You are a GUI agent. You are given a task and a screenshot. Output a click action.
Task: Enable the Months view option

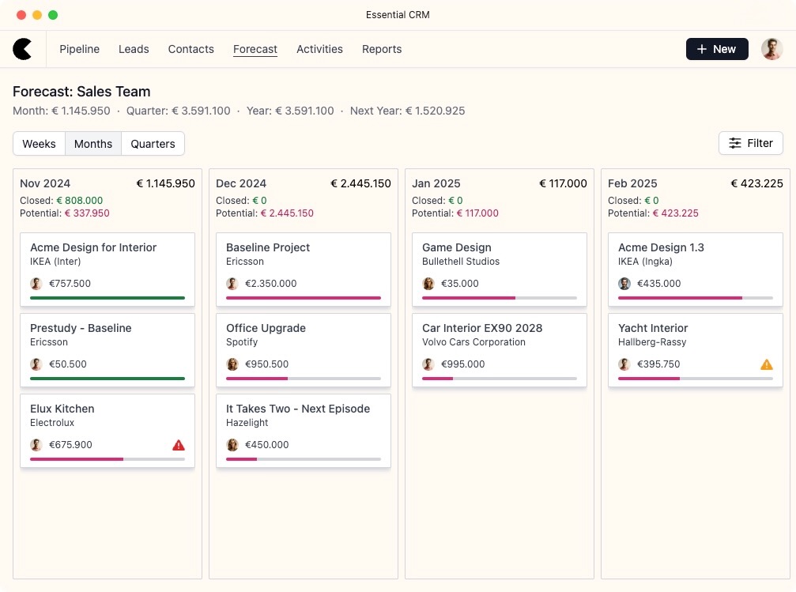[x=92, y=144]
